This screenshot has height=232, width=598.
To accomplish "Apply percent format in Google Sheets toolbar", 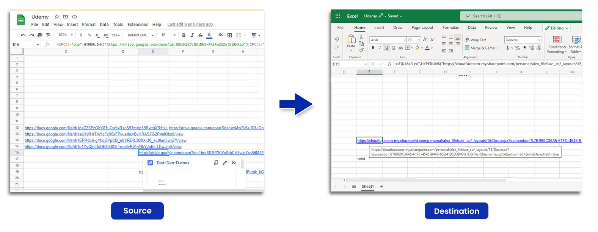I will 89,35.
